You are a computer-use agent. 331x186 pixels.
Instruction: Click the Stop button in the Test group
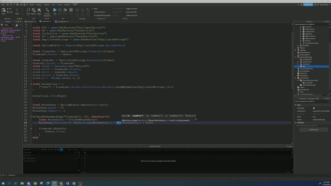(71, 10)
